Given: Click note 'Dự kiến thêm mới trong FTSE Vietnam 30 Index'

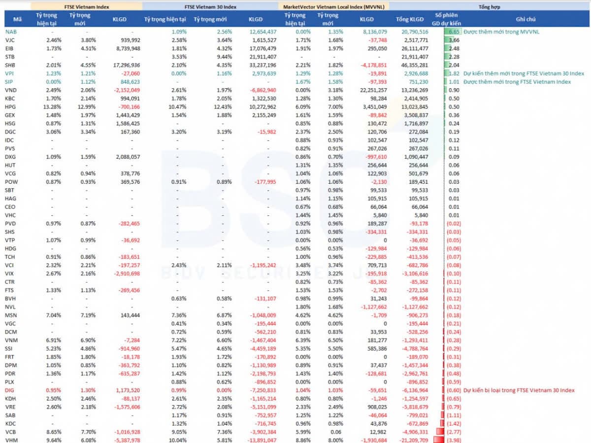Looking at the screenshot, I should (524, 73).
